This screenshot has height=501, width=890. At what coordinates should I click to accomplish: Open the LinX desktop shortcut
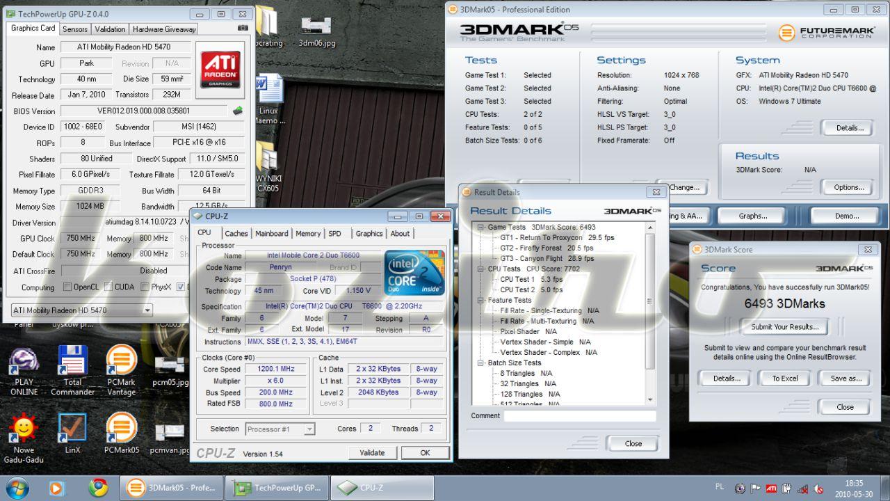click(x=73, y=434)
